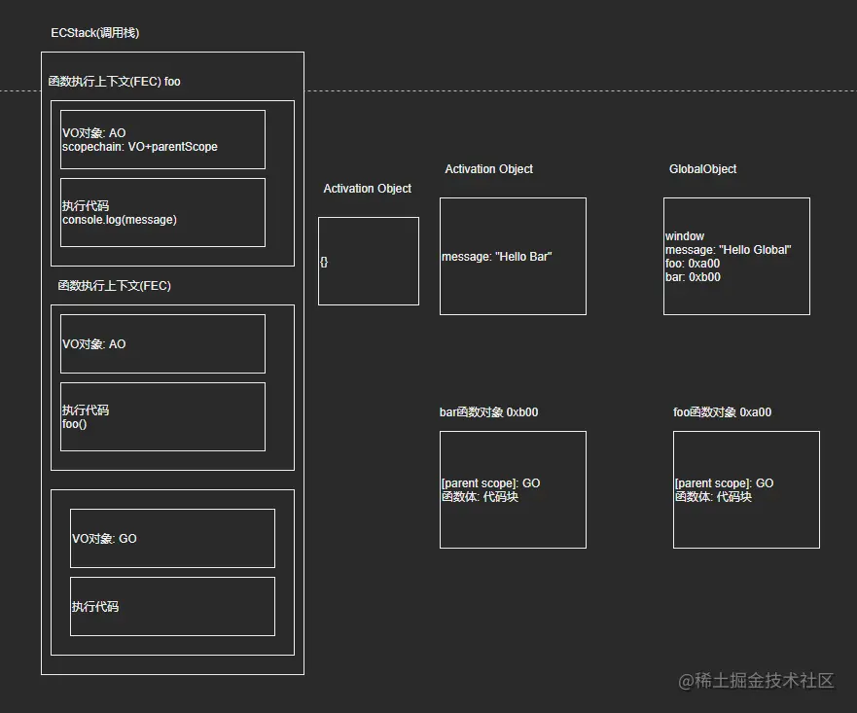Select 'message: "Hello Global"' text
This screenshot has height=713, width=857.
[728, 250]
